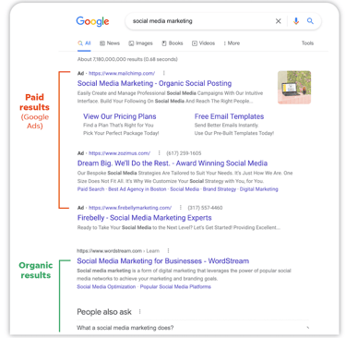Open options dots beside zozimus ad URL

coord(159,153)
